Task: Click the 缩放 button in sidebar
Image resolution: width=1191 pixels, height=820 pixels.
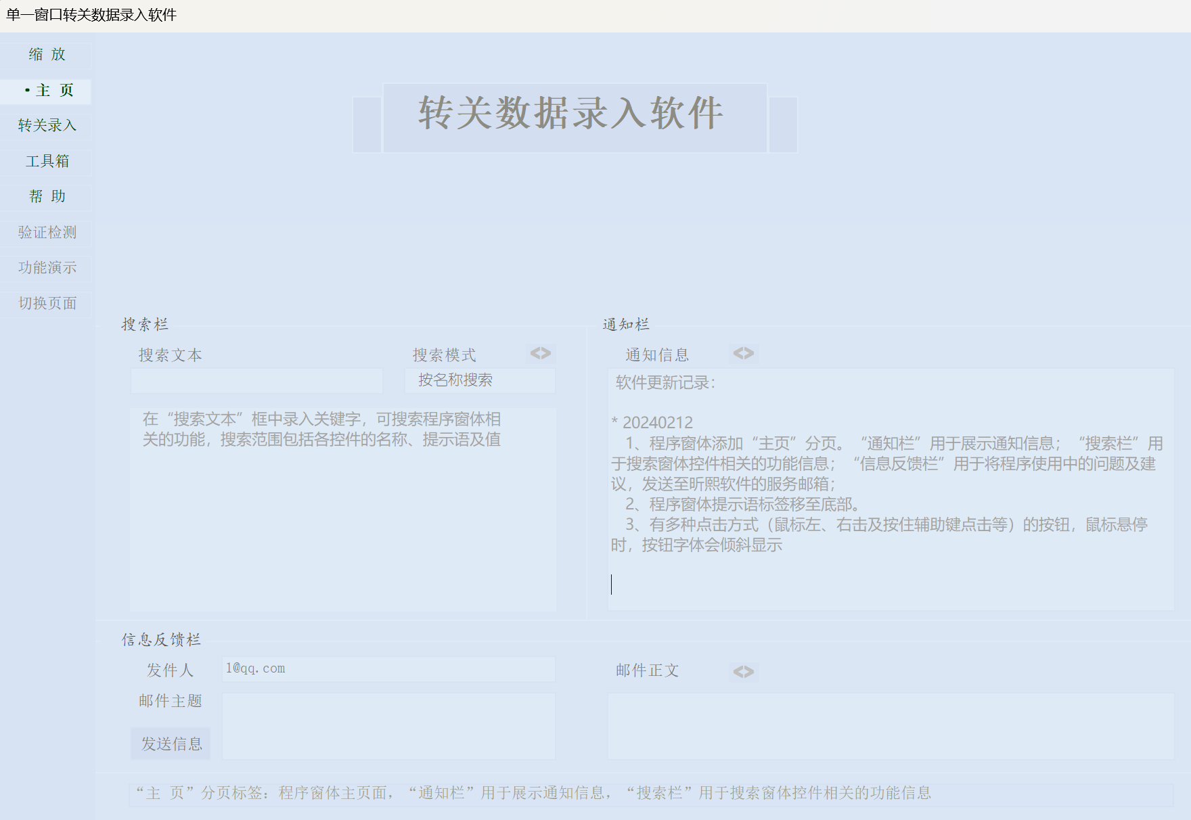Action: pos(47,55)
